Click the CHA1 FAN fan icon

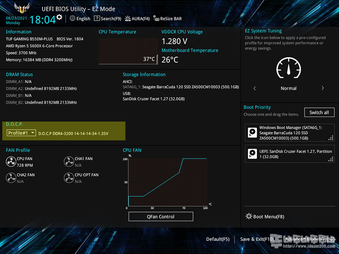pyautogui.click(x=69, y=162)
